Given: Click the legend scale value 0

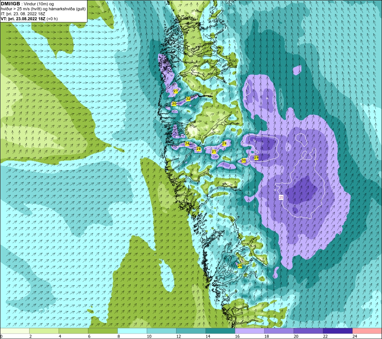Looking at the screenshot, I should (x=2, y=336).
